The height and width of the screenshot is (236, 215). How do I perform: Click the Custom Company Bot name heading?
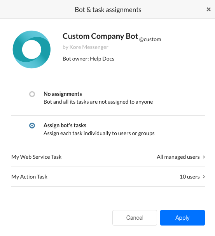(100, 36)
